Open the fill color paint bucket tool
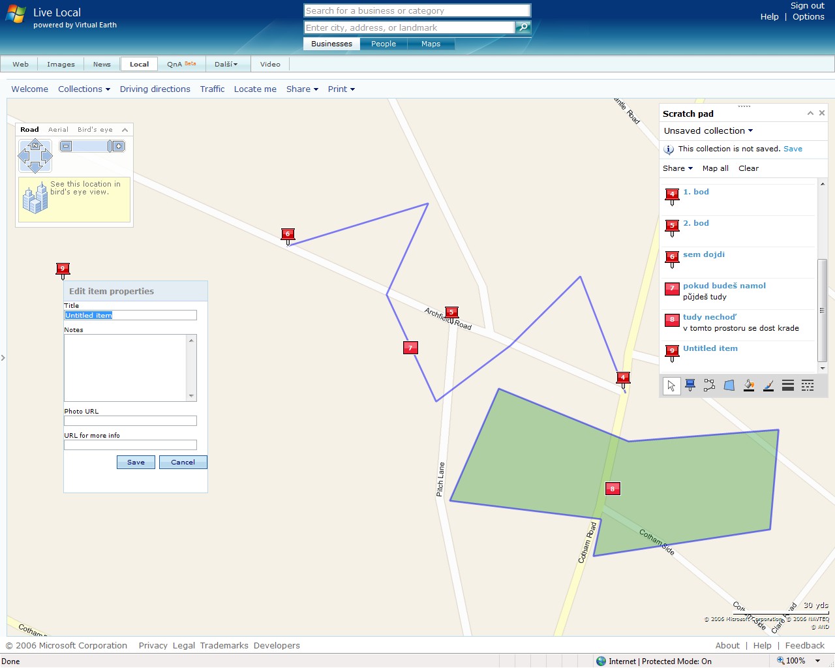835x668 pixels. click(x=749, y=386)
